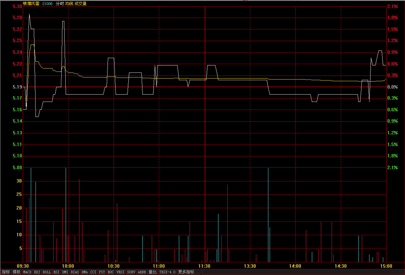
Task: Switch to the MACD indicator tab
Action: (27, 272)
